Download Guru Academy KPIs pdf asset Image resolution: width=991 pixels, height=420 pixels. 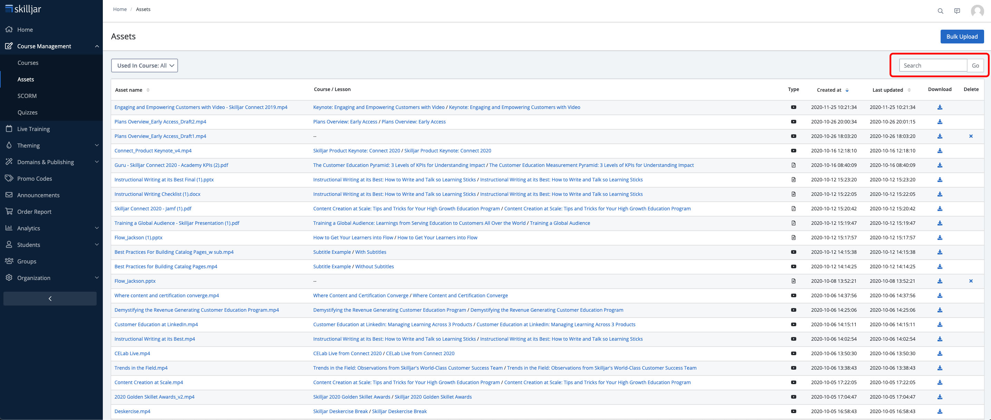[x=940, y=166]
